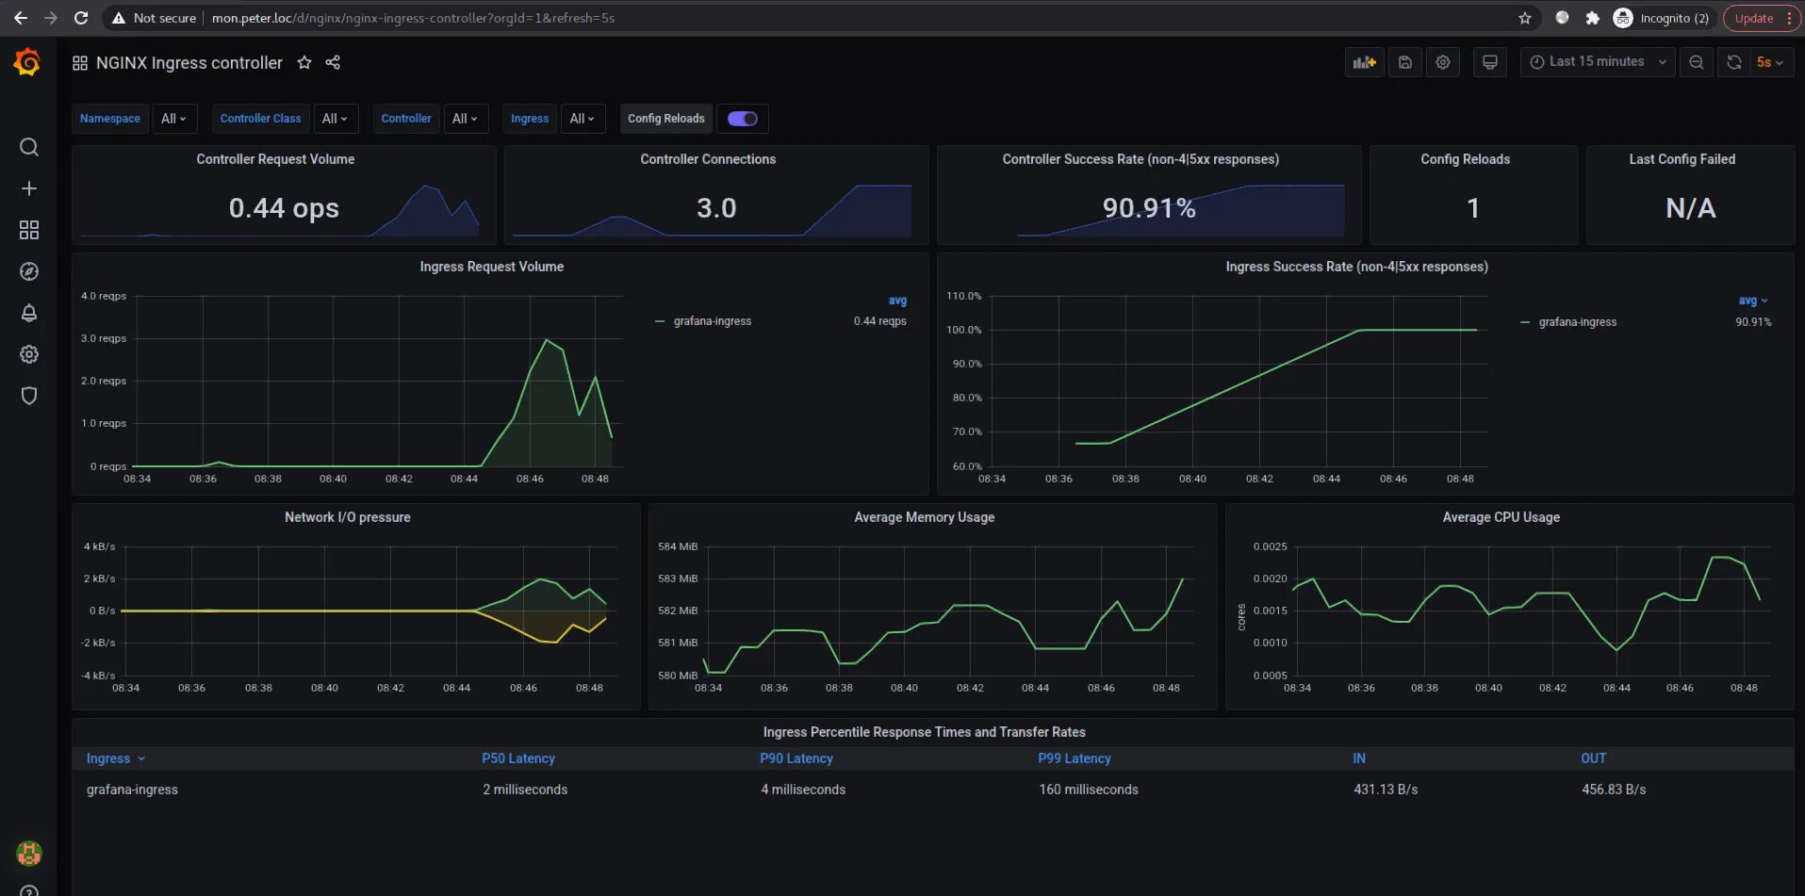The image size is (1805, 896).
Task: Open the user profile avatar
Action: (x=29, y=854)
